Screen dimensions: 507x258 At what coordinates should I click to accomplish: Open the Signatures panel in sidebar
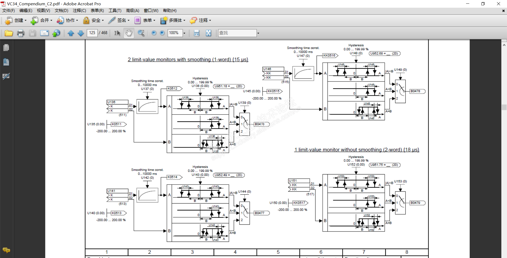(x=6, y=76)
